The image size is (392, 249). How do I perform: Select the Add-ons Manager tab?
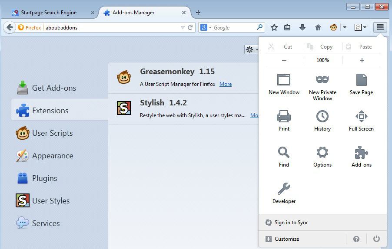(x=145, y=13)
